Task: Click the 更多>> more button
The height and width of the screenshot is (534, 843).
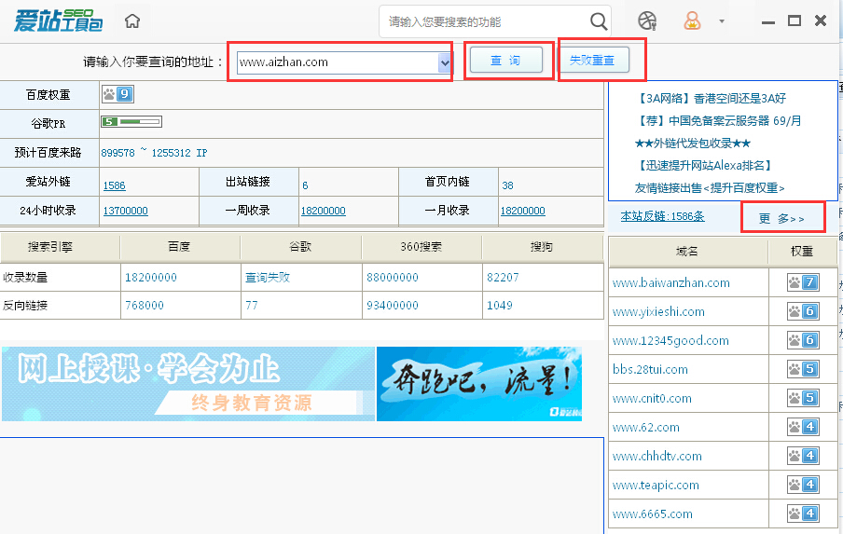Action: (x=781, y=218)
